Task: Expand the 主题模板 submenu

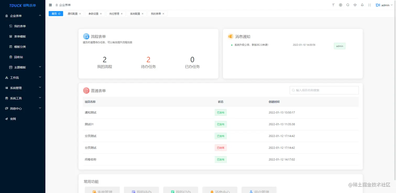Action: click(23, 67)
